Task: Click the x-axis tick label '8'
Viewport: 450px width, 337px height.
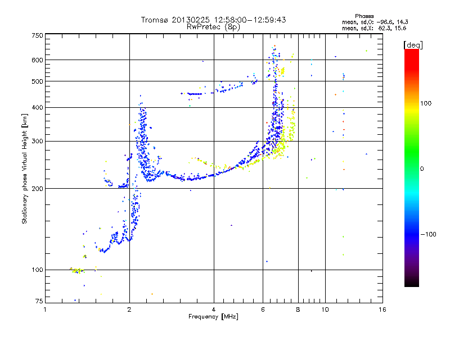Action: pos(298,310)
